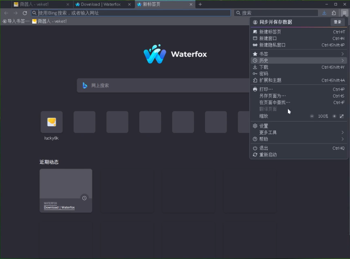The width and height of the screenshot is (350, 259).
Task: Click the 近期动态 heading
Action: click(x=49, y=162)
